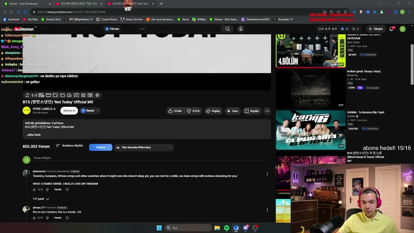Click the Filtreler button in YouTube header

tap(113, 29)
